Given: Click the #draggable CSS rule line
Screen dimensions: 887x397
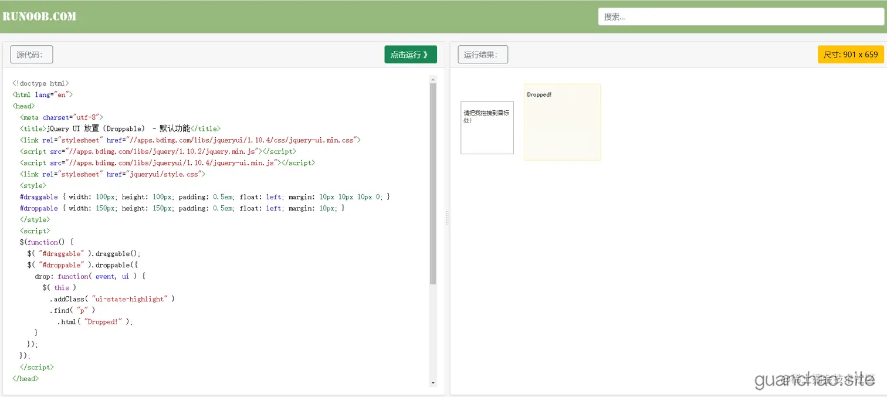Looking at the screenshot, I should tap(205, 197).
